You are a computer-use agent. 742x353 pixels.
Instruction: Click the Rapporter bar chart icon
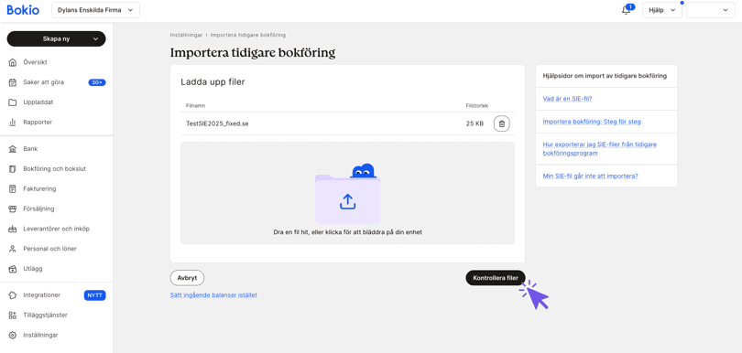coord(13,122)
